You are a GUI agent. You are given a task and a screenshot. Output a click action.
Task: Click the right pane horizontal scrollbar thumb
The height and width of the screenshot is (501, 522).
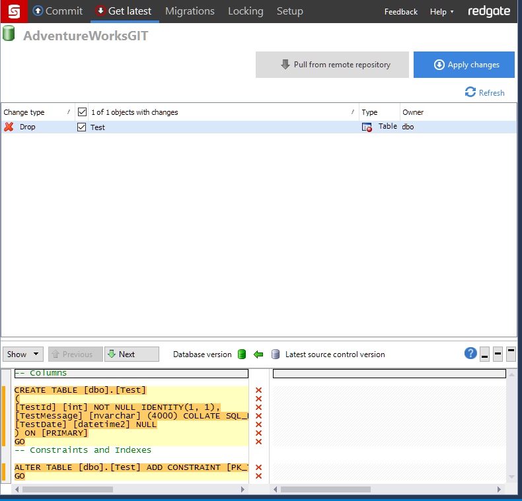pyautogui.click(x=326, y=489)
